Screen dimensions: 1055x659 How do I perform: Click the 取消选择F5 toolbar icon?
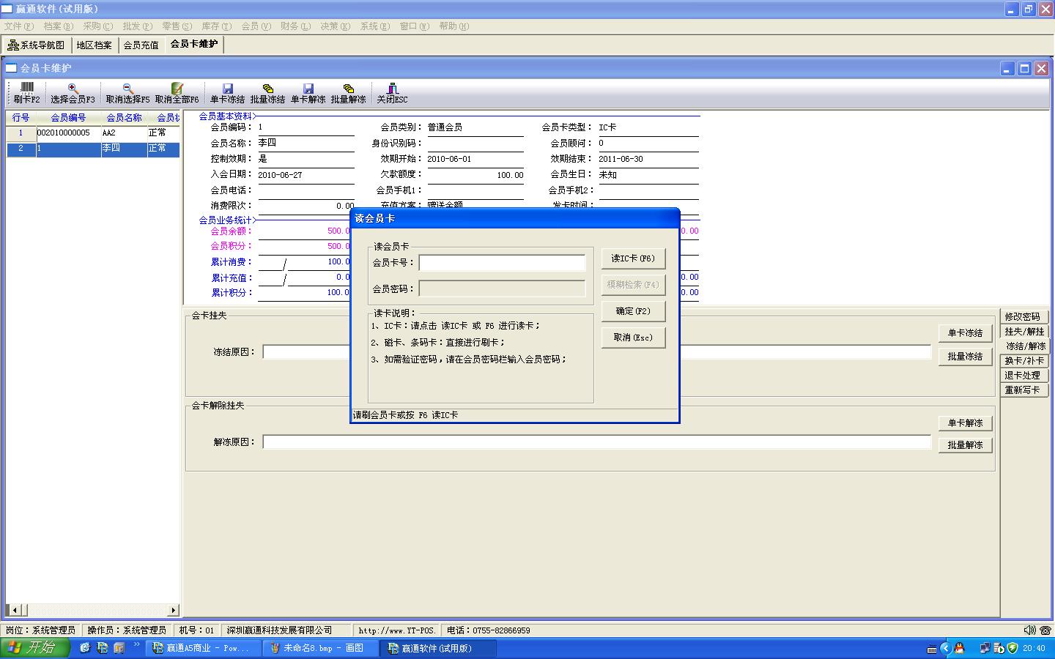pyautogui.click(x=127, y=89)
